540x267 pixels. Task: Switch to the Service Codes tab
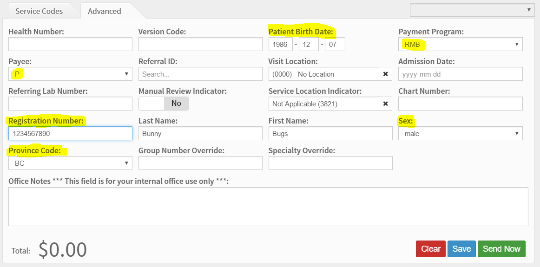(x=39, y=11)
